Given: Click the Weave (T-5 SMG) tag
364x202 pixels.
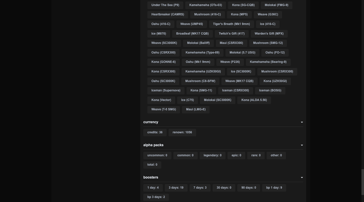Looking at the screenshot, I should point(164,109).
